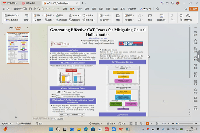Image resolution: width=200 pixels, height=133 pixels.
Task: Click the AI 演讲稿 button
Action: pyautogui.click(x=57, y=119)
